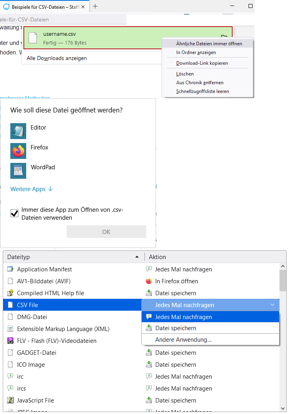Open the CSV File action dropdown

[x=272, y=305]
